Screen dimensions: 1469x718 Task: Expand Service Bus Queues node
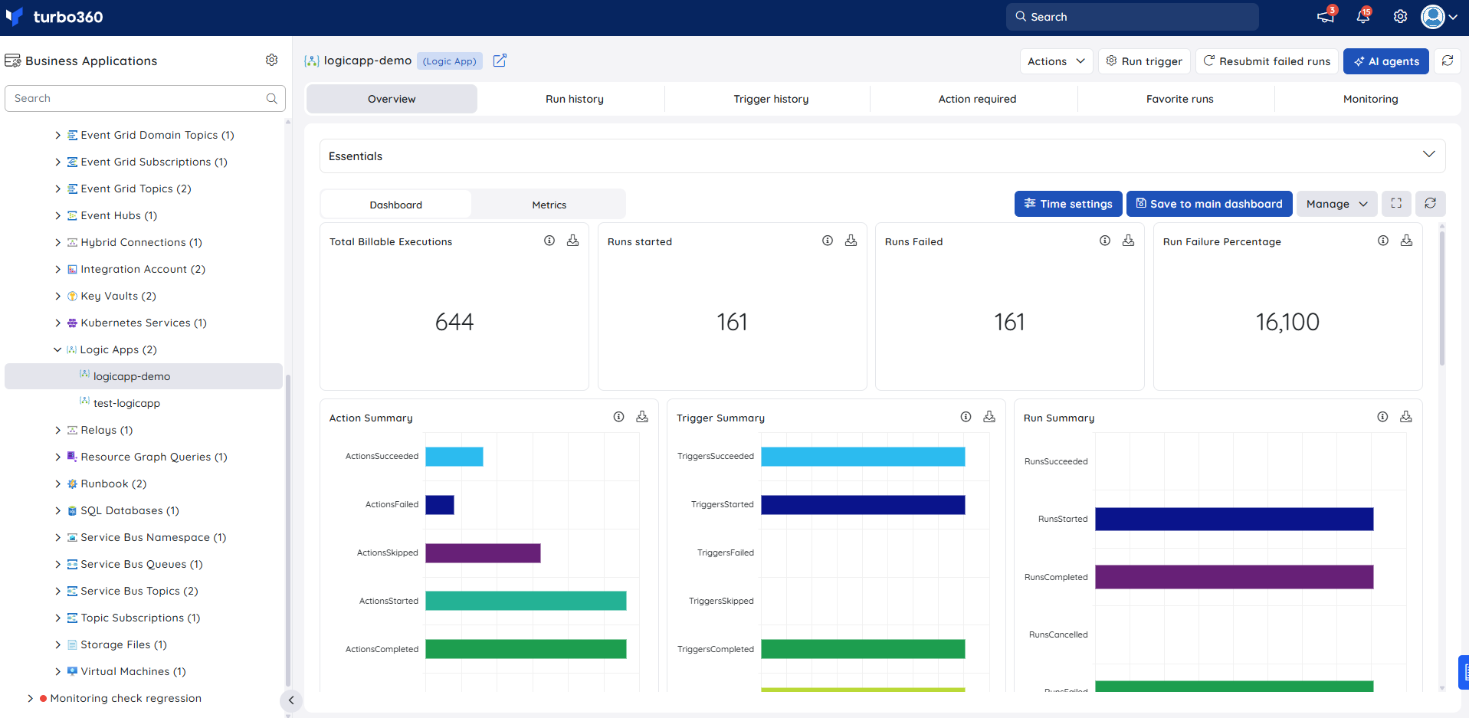[x=57, y=564]
